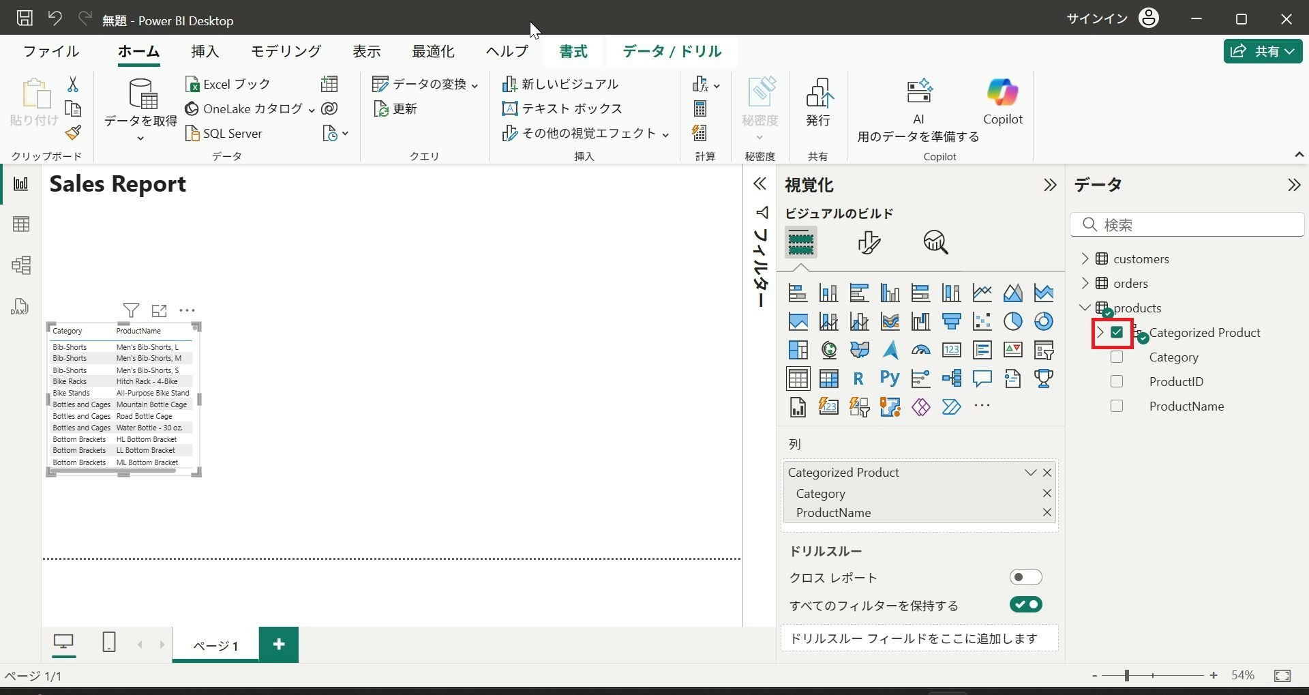Image resolution: width=1309 pixels, height=695 pixels.
Task: Switch to the 挿入 tab
Action: [205, 51]
